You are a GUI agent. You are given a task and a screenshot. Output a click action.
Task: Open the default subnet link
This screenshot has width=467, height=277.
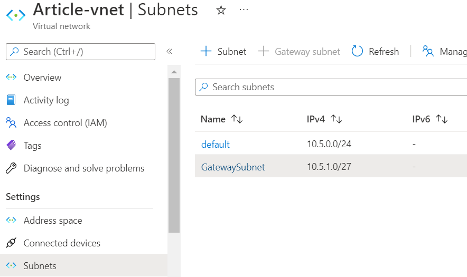[216, 145]
